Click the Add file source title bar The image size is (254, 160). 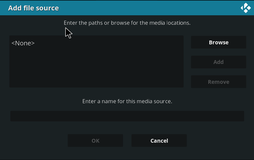click(x=33, y=8)
